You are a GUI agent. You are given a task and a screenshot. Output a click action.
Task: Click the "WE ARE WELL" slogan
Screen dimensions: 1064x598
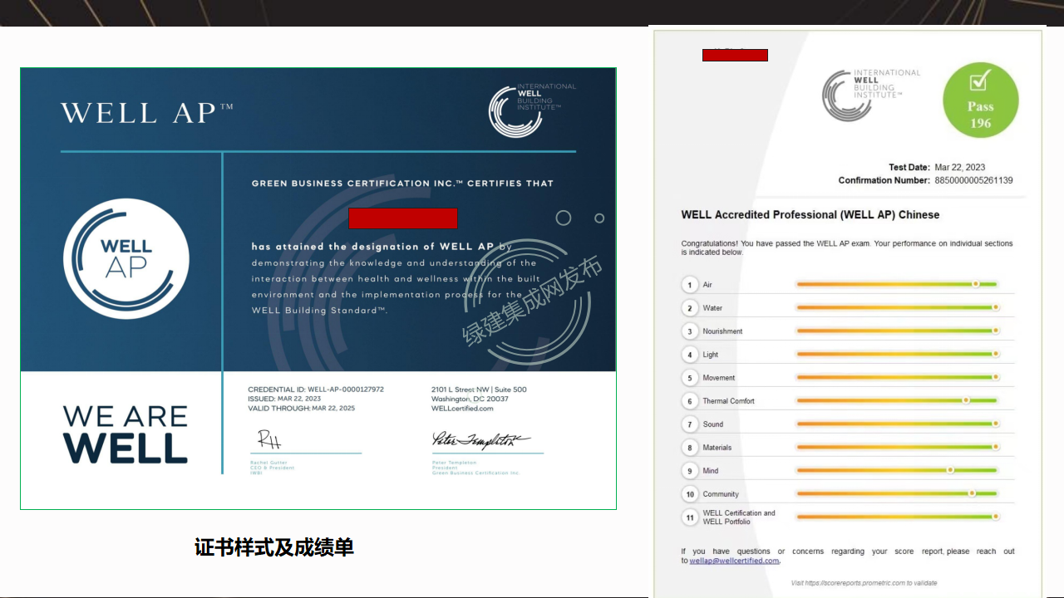click(126, 434)
